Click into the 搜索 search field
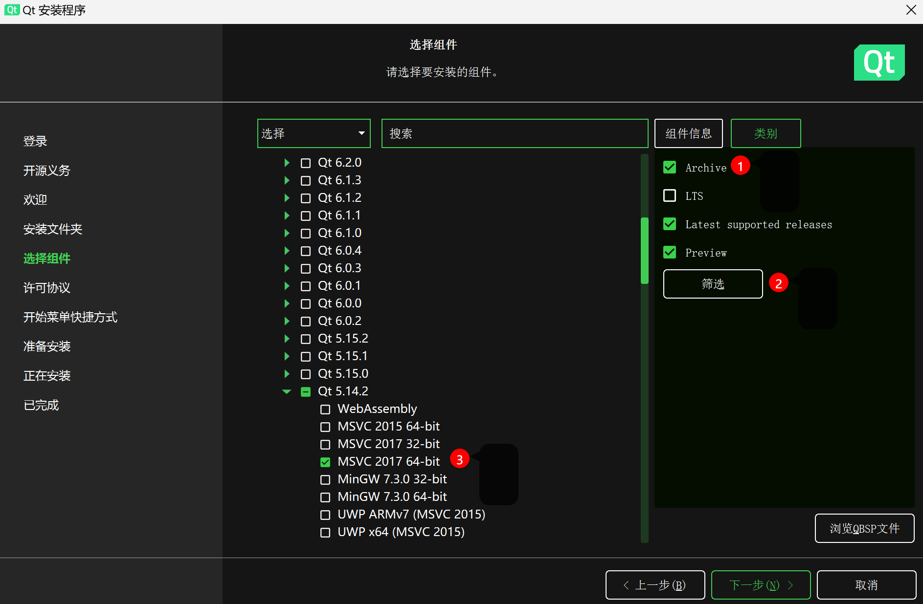 [515, 133]
